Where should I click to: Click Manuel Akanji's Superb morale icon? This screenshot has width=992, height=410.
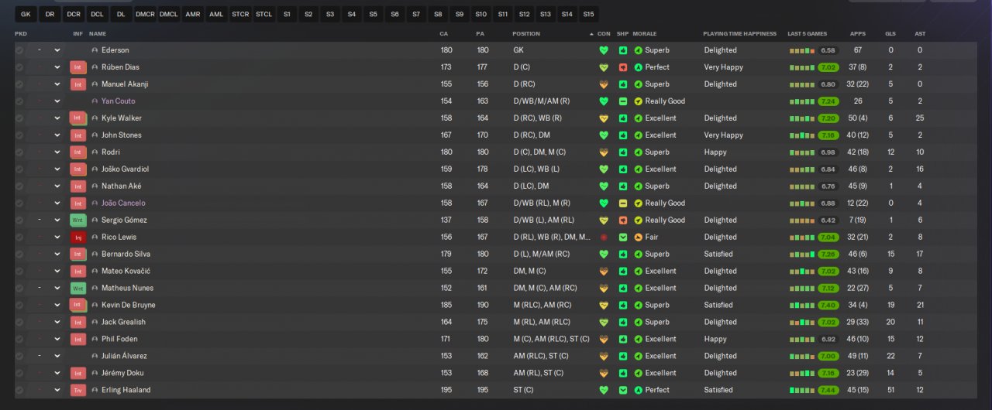coord(638,84)
